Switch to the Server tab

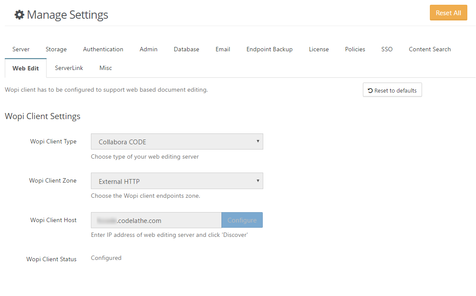tap(21, 49)
